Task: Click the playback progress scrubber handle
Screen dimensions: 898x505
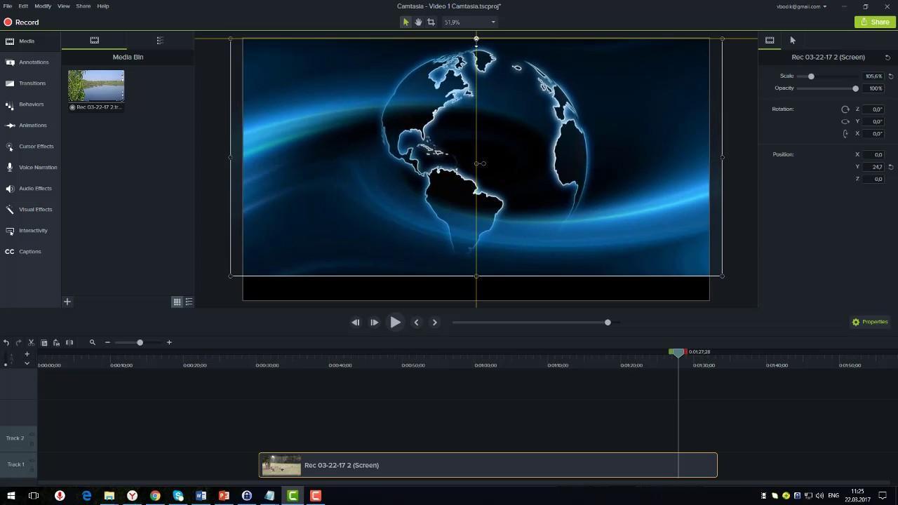Action: [608, 323]
